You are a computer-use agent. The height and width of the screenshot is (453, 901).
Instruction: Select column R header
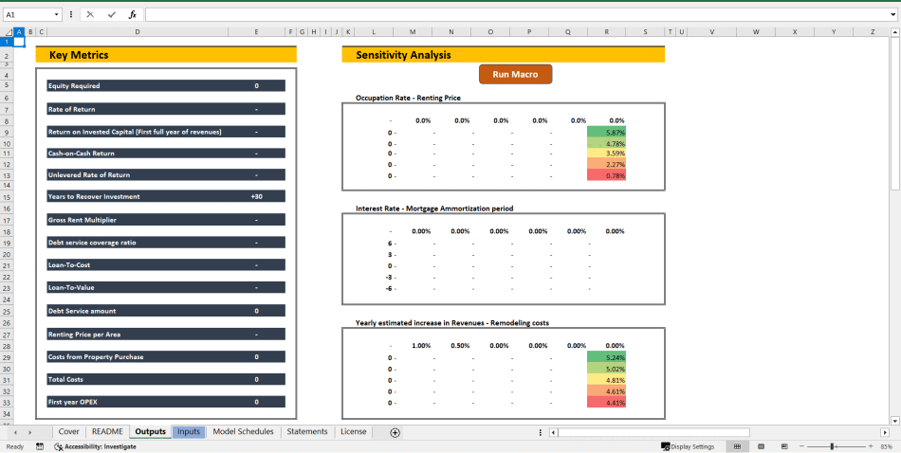(x=607, y=32)
